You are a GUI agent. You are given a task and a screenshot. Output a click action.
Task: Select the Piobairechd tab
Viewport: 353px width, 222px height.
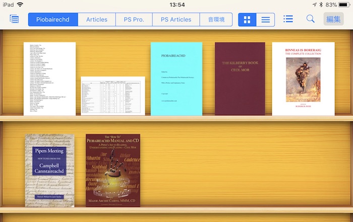[x=53, y=20]
